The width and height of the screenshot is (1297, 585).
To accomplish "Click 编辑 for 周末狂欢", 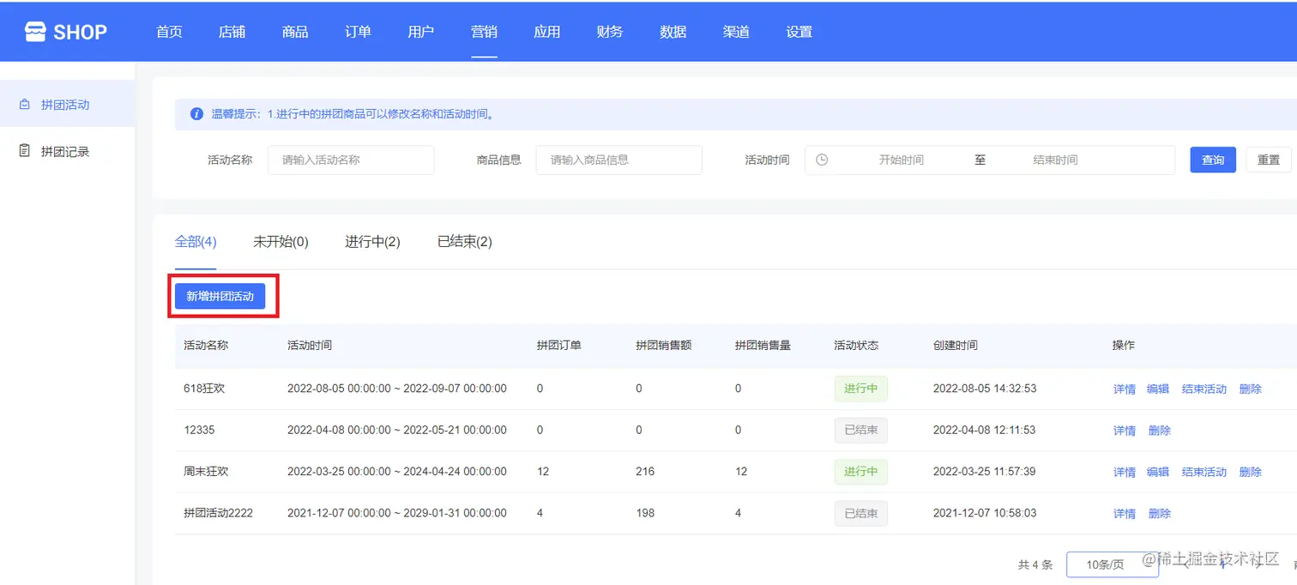I will pos(1158,472).
